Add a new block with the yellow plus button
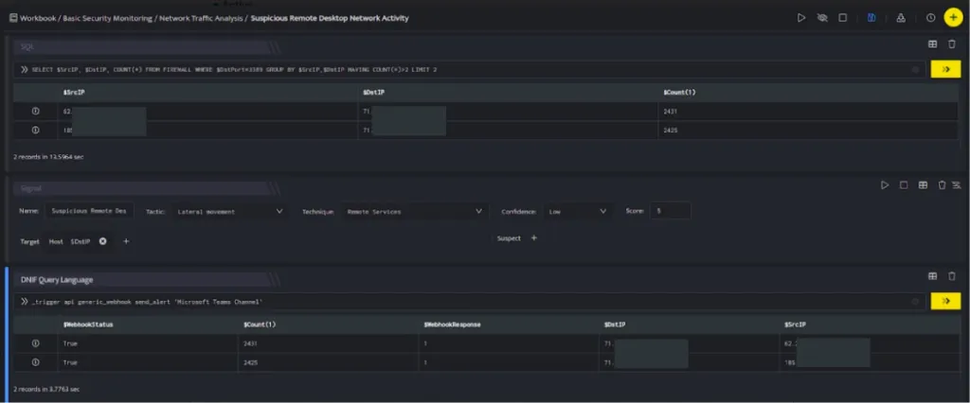 [x=953, y=18]
